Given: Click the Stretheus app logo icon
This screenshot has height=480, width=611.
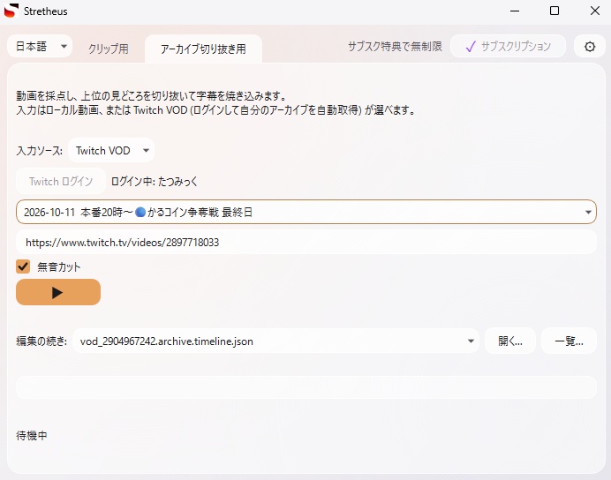Looking at the screenshot, I should click(11, 11).
